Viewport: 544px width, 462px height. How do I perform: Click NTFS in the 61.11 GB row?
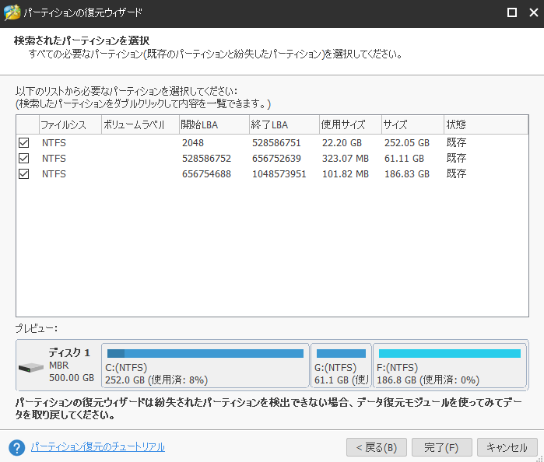[x=54, y=159]
